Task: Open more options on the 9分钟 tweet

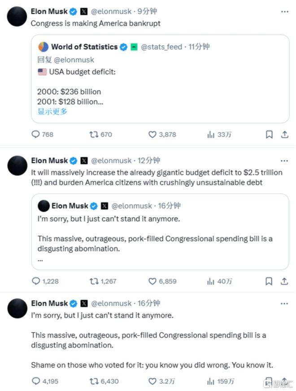Action: point(284,12)
